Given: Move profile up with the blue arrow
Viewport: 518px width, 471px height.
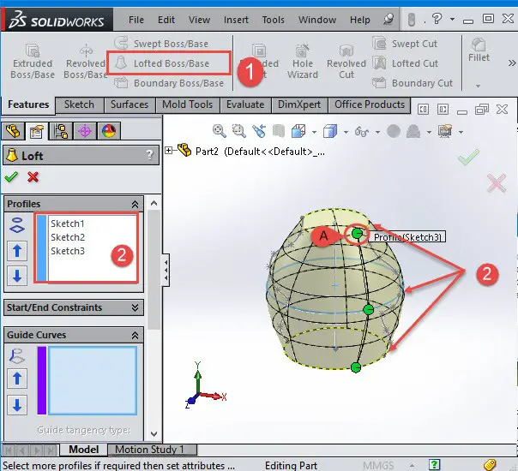Looking at the screenshot, I should pos(17,251).
